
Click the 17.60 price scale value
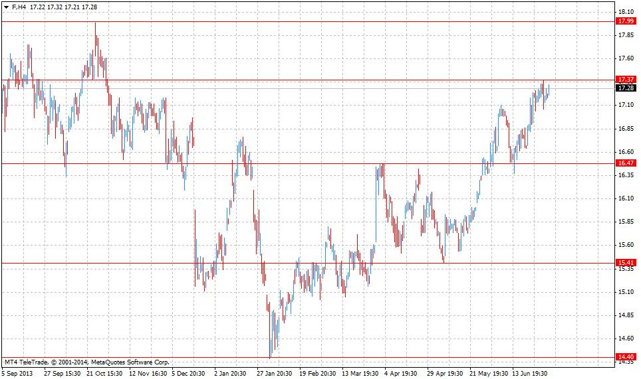(x=626, y=58)
